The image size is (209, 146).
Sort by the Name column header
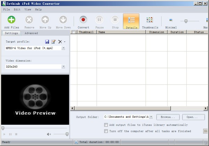[121, 32]
